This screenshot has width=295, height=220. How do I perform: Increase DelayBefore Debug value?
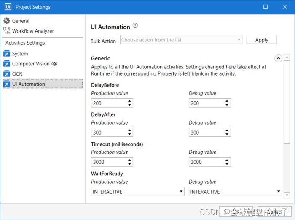pos(227,101)
